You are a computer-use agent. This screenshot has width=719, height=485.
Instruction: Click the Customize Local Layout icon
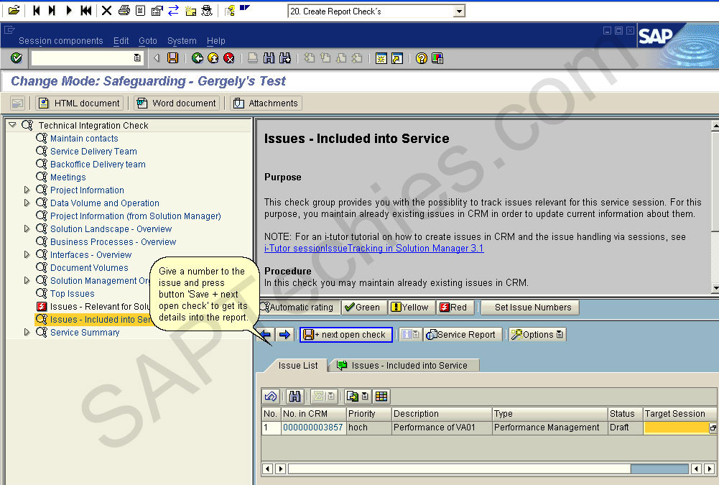437,58
